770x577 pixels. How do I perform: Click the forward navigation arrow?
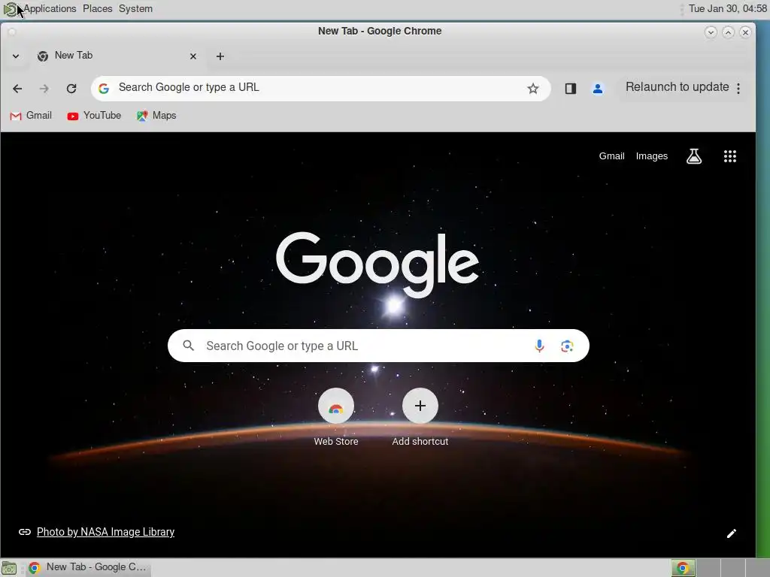[x=44, y=89]
